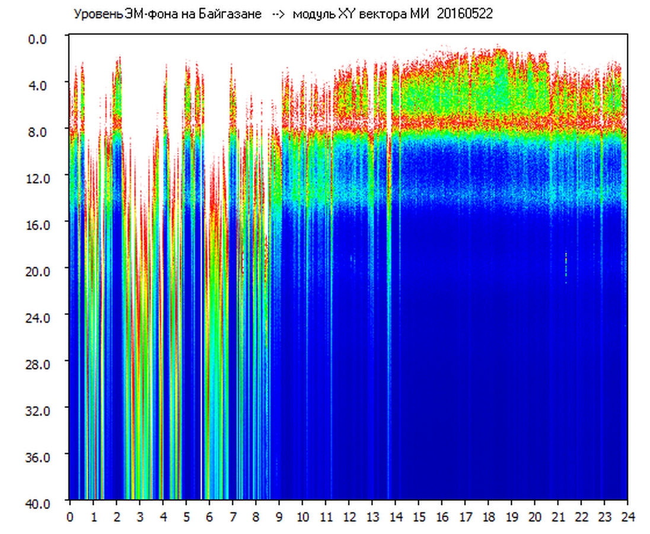
Task: Select hour 12 on the horizontal axis
Action: tap(349, 517)
